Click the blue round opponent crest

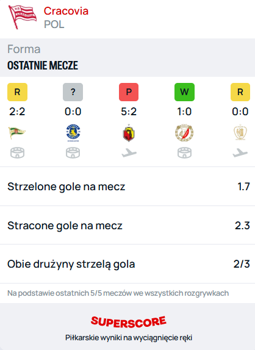click(73, 133)
